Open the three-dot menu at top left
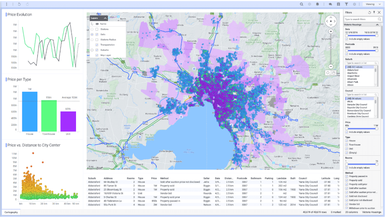Screen dimensions: 387x218 (7, 4)
